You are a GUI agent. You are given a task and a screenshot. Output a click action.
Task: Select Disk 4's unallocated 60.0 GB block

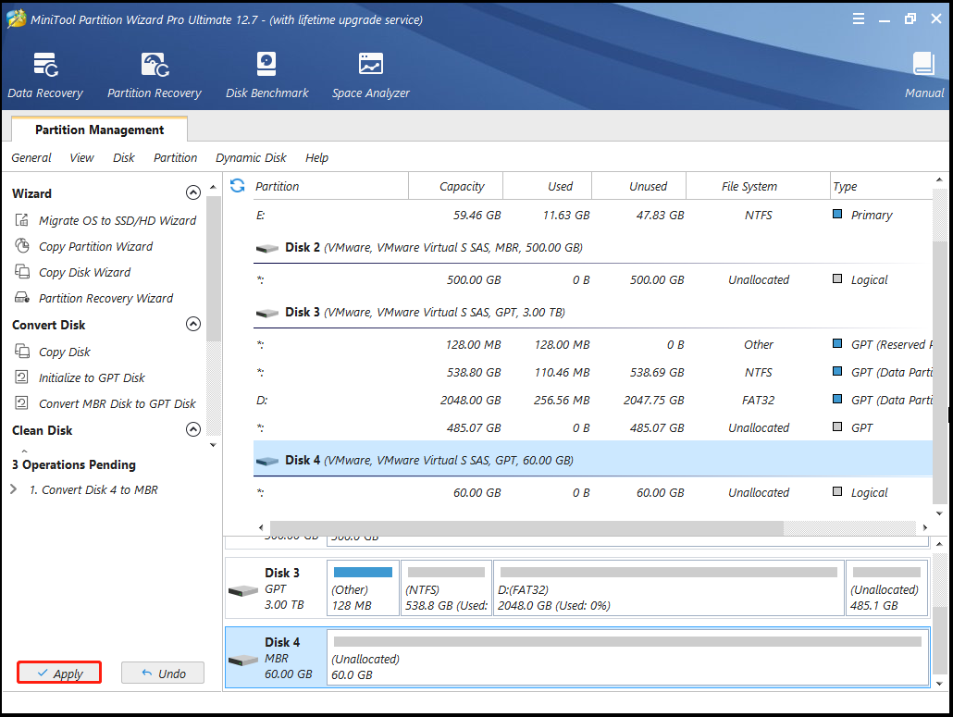pos(628,658)
